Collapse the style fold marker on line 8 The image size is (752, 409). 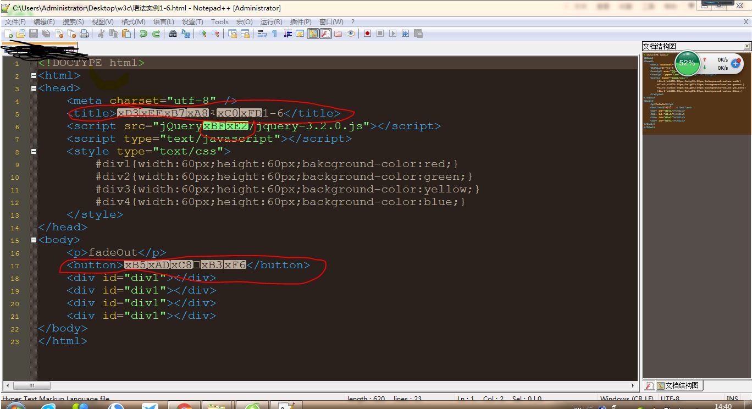pyautogui.click(x=34, y=152)
